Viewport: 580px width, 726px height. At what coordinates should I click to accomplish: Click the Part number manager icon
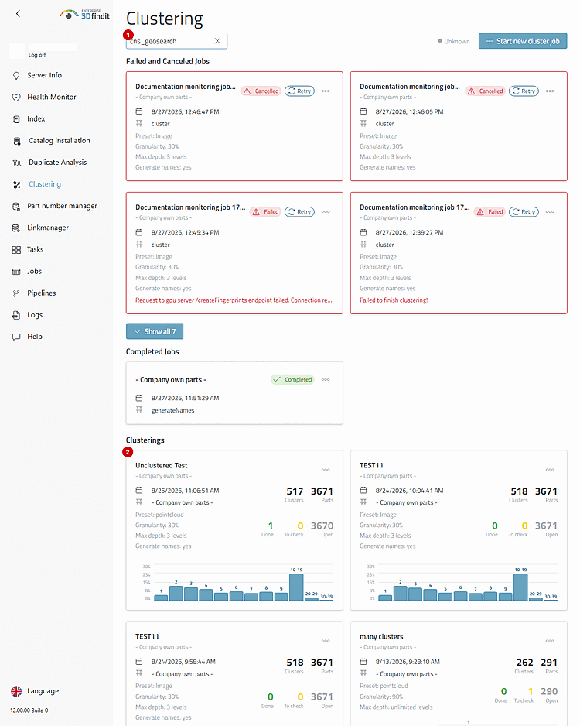tap(16, 206)
